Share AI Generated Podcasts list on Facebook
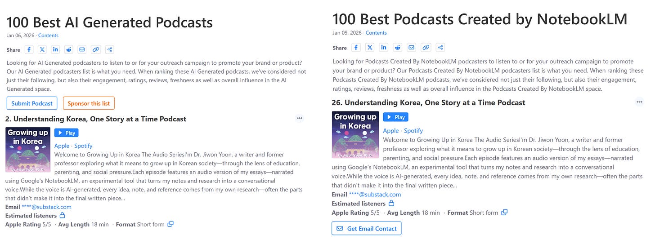This screenshot has height=244, width=655. (x=29, y=49)
